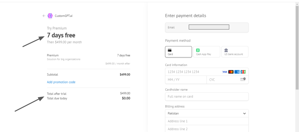Click the Mastercard logo in card field

coord(231,72)
